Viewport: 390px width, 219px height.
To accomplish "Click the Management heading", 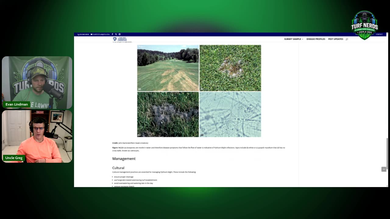I will [x=124, y=158].
